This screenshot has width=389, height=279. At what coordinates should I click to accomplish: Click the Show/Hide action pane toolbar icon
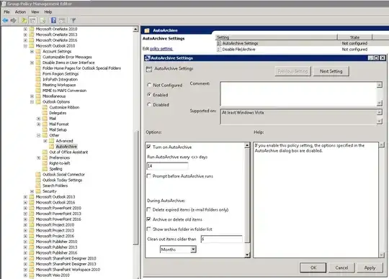62,20
